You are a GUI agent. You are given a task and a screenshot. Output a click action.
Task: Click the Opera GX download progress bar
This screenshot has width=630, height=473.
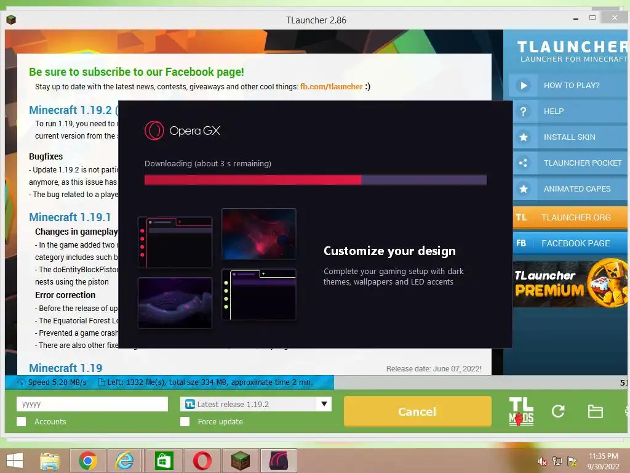point(316,180)
